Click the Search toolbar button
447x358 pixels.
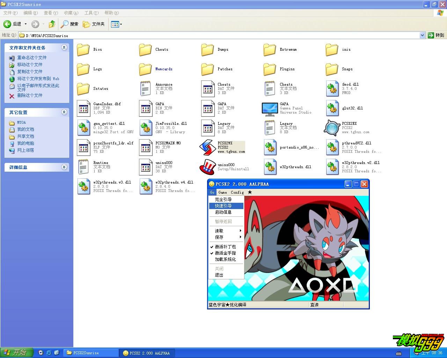[69, 24]
